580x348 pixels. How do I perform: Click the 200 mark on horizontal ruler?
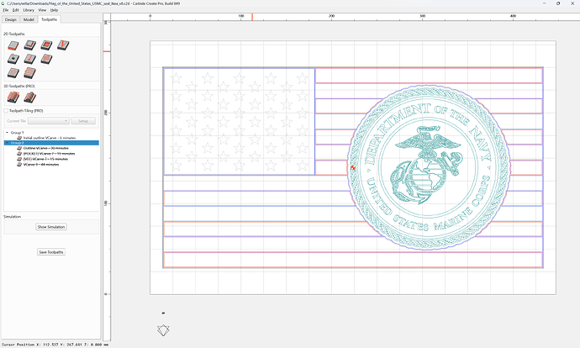pos(331,16)
